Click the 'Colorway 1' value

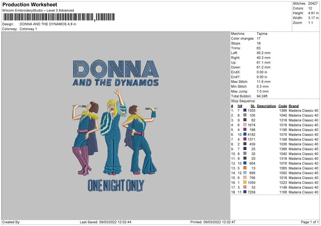pyautogui.click(x=28, y=29)
